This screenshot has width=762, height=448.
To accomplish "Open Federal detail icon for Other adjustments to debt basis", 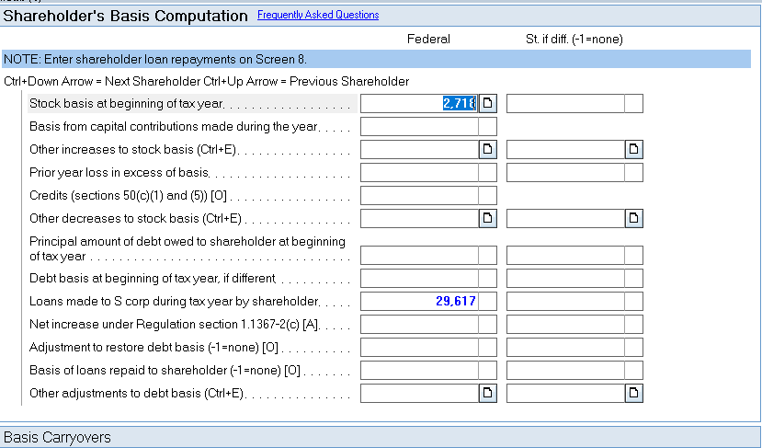I will (x=488, y=394).
